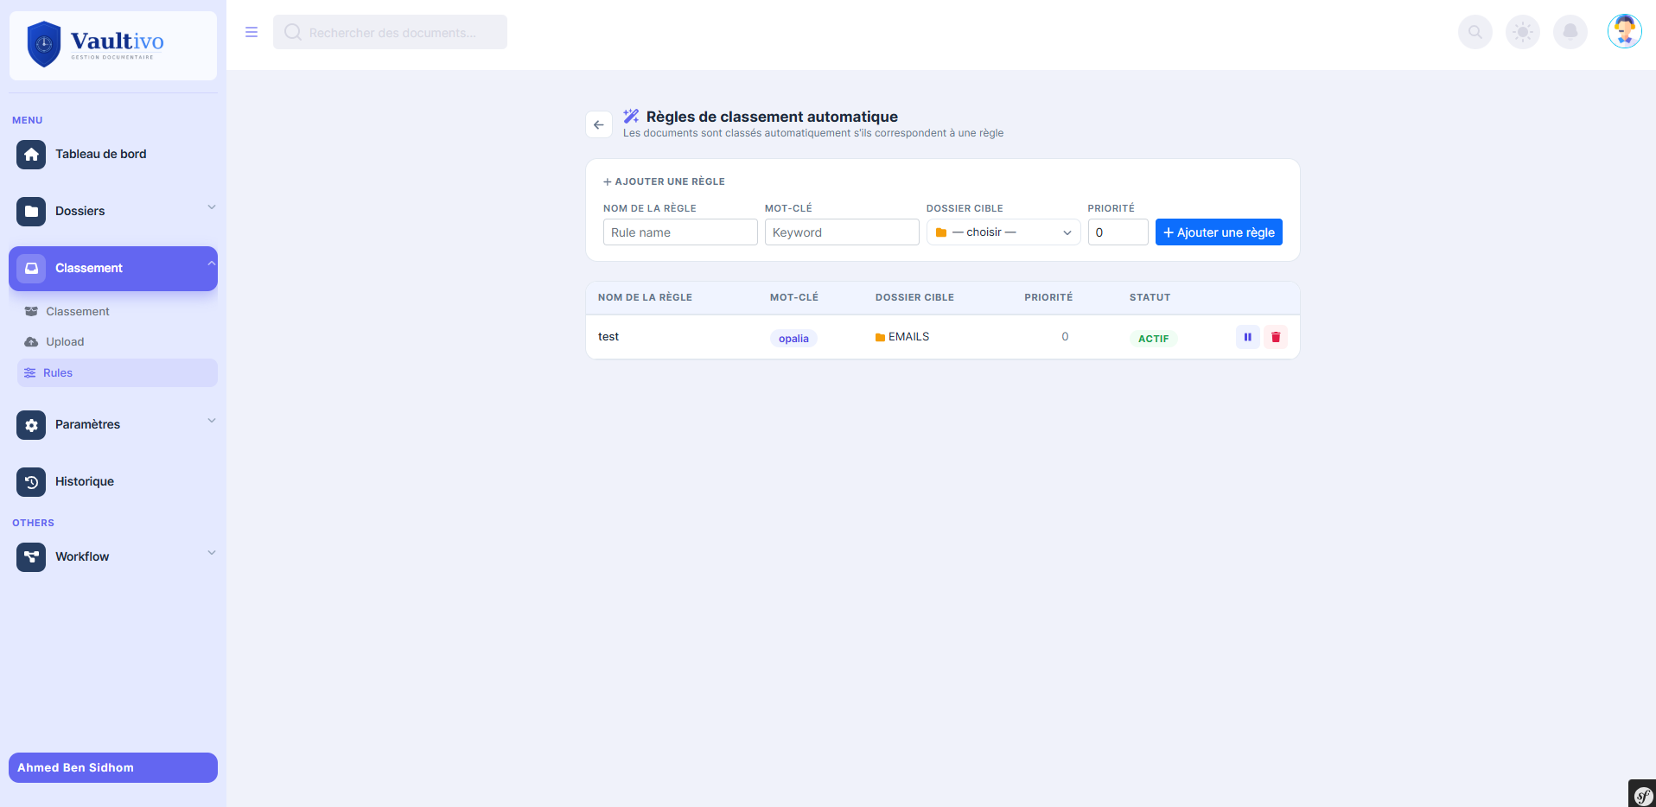The height and width of the screenshot is (807, 1656).
Task: Expand the Workflow menu chevron
Action: 211,553
